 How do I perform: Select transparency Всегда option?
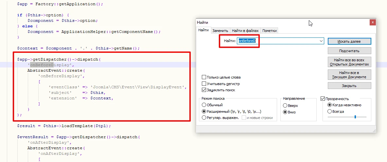coord(329,111)
